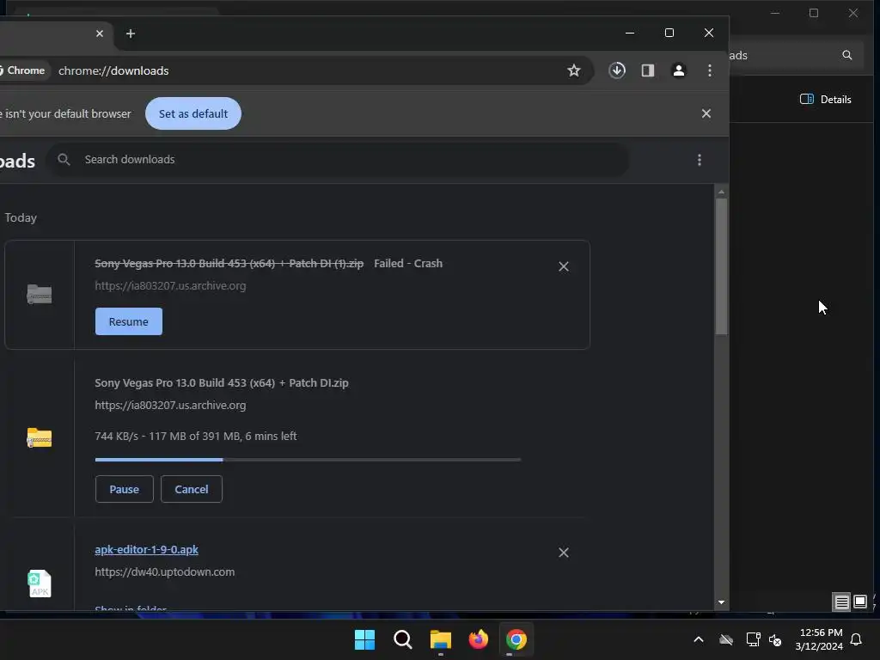880x660 pixels.
Task: Click the yellow zip icon of the downloading file
Action: tap(40, 437)
